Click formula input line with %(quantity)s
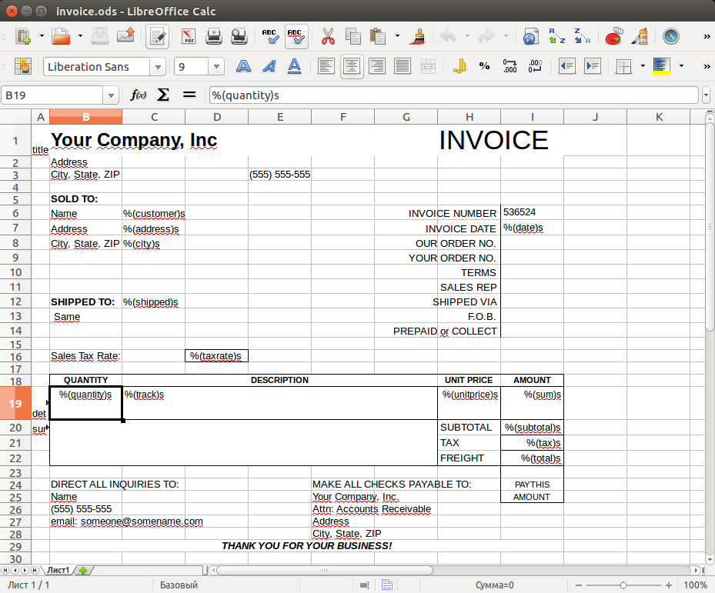Screen dimensions: 715x593 pos(453,95)
